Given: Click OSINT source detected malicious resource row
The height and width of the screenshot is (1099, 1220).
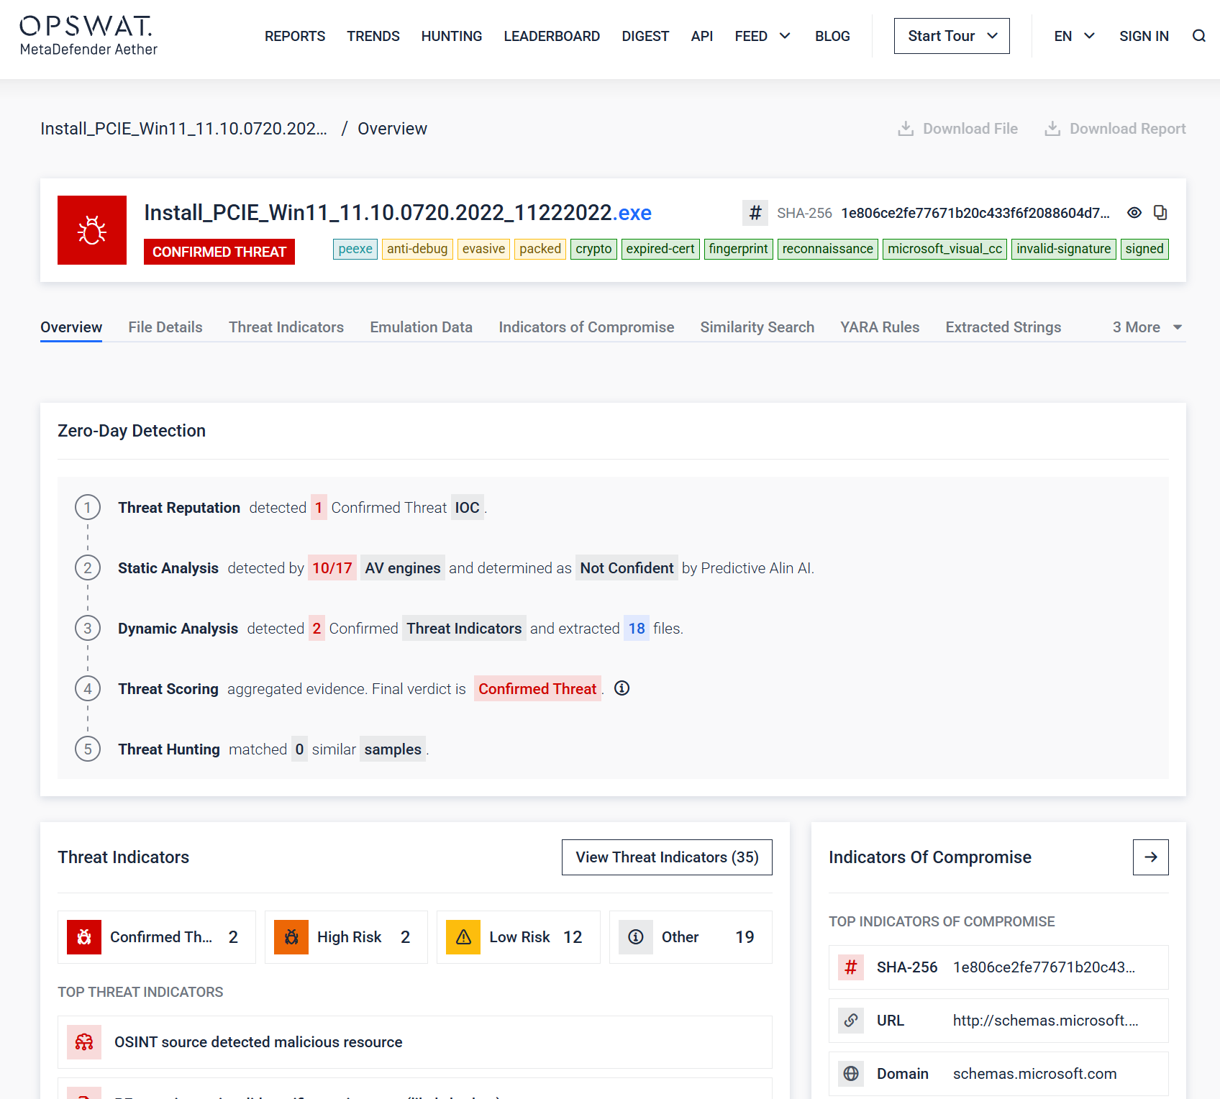Looking at the screenshot, I should pos(415,1042).
